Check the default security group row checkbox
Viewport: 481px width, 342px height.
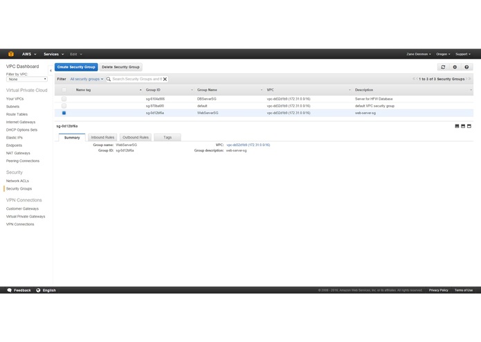click(x=64, y=106)
